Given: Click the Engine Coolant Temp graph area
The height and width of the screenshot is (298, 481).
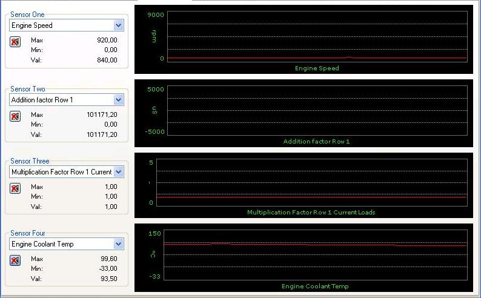Looking at the screenshot, I should [316, 255].
